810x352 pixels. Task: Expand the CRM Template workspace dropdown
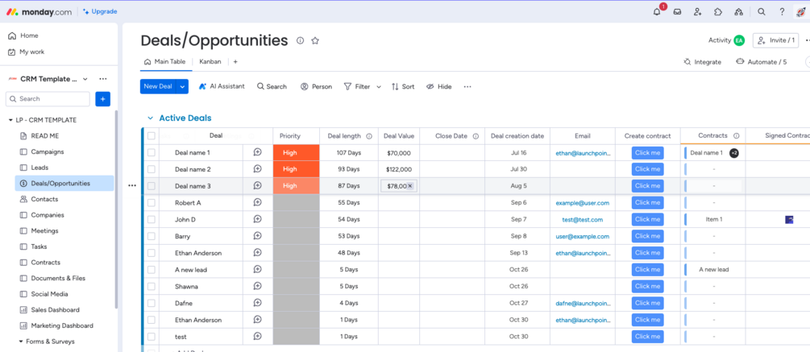(x=85, y=79)
